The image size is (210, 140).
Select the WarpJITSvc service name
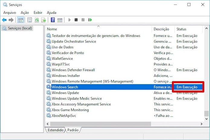click(x=61, y=64)
